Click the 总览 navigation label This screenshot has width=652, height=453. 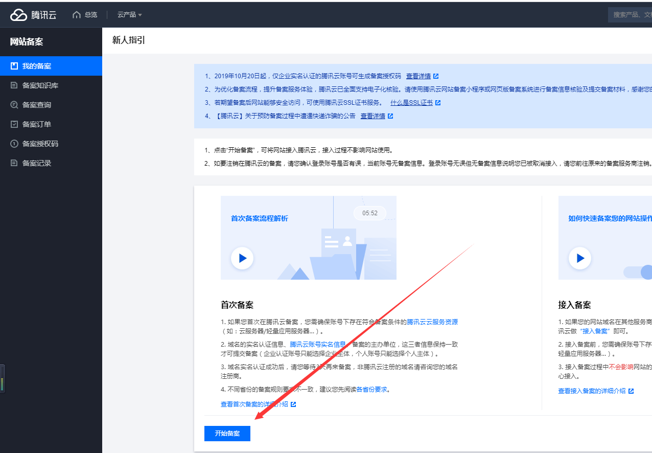pyautogui.click(x=91, y=15)
